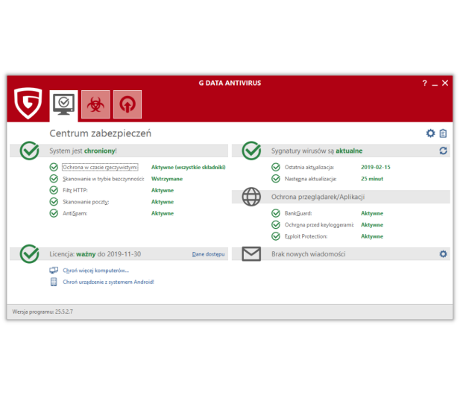Click checkmark icon for Skanowanie w trybie bezczynności
Viewport: 460px width, 395px height.
pos(54,179)
